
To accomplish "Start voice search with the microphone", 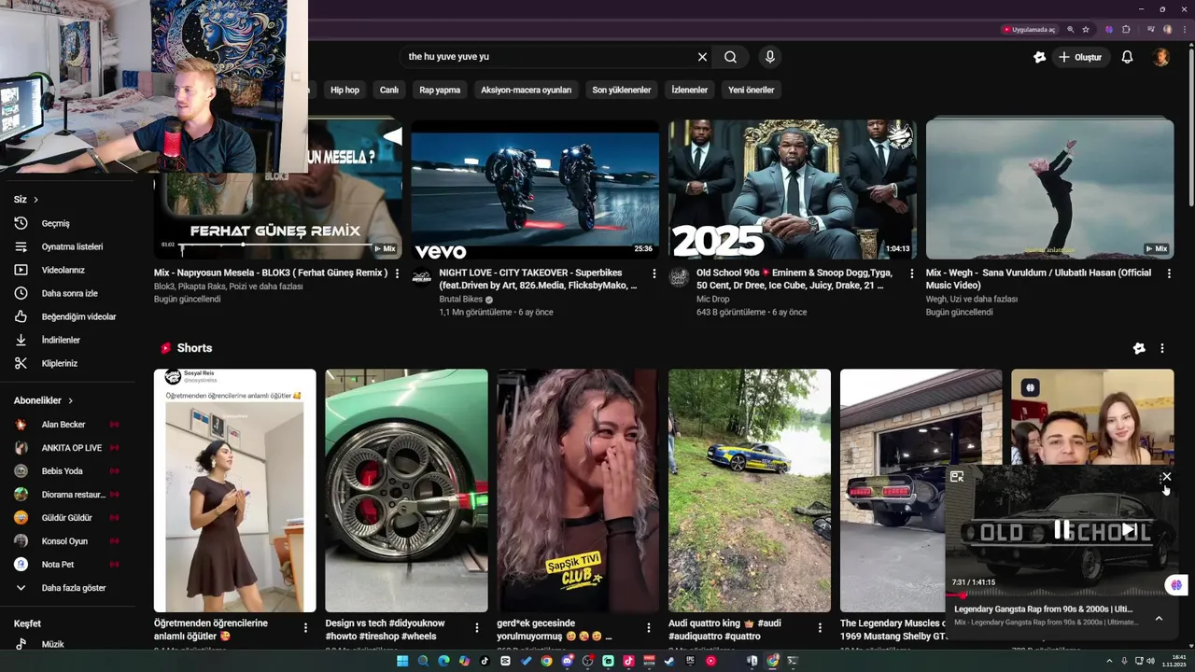I will point(769,57).
